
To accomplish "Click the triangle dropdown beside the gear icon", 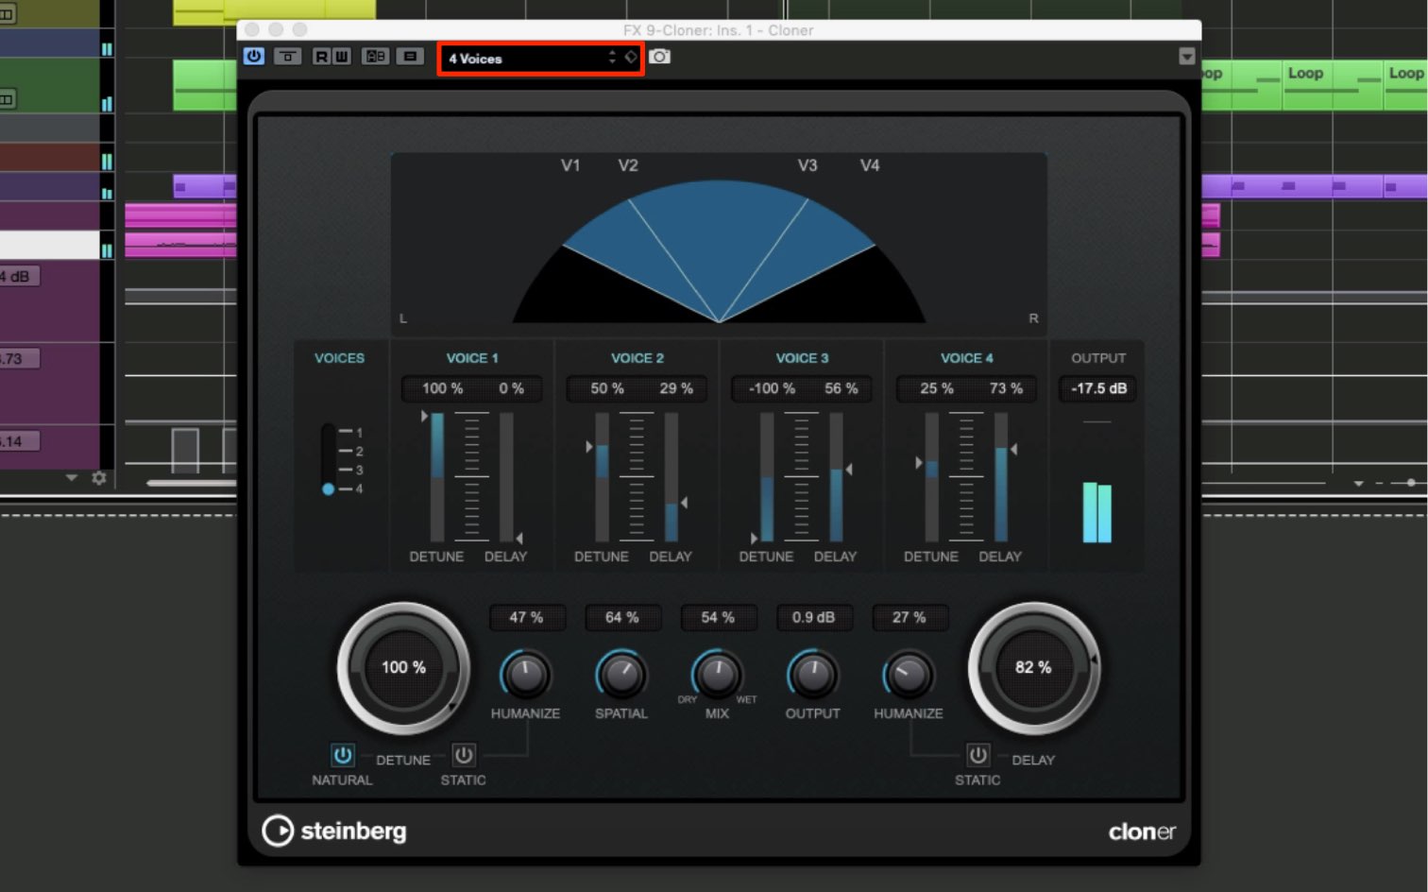I will [72, 478].
